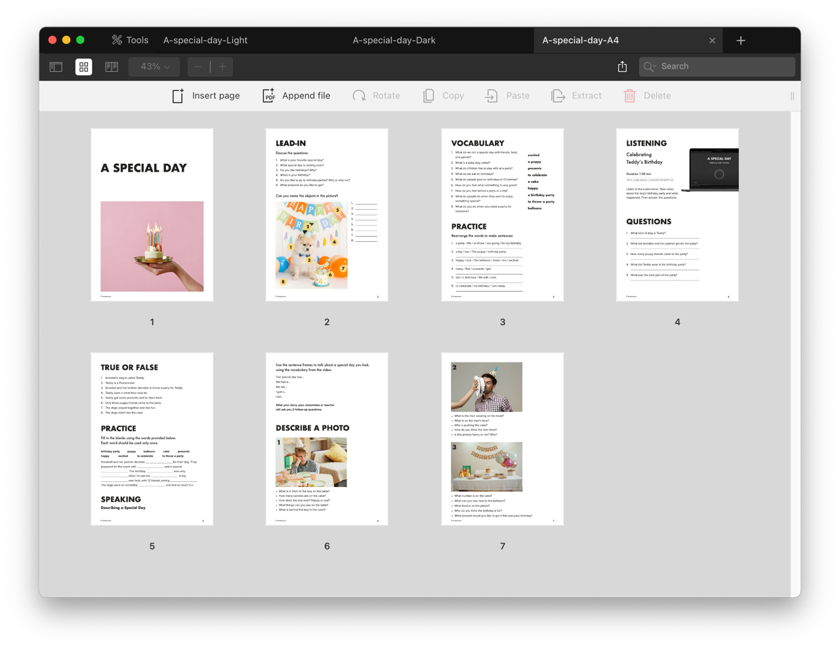Toggle the sidebar panel view icon
840x649 pixels.
(56, 67)
